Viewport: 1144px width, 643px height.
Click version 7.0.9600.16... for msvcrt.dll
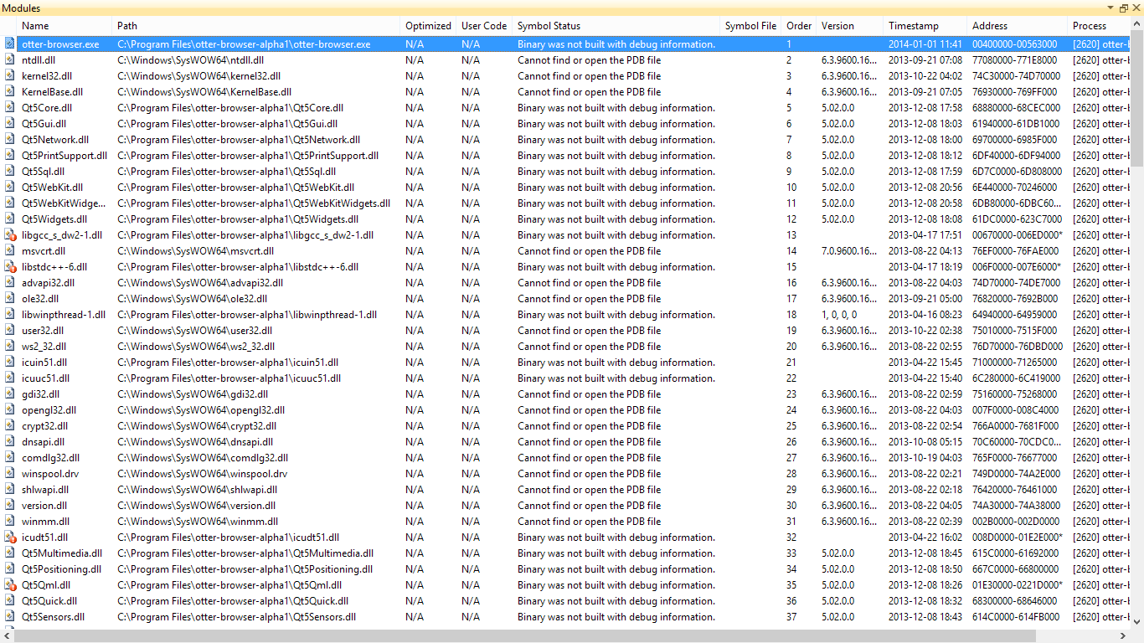coord(850,251)
